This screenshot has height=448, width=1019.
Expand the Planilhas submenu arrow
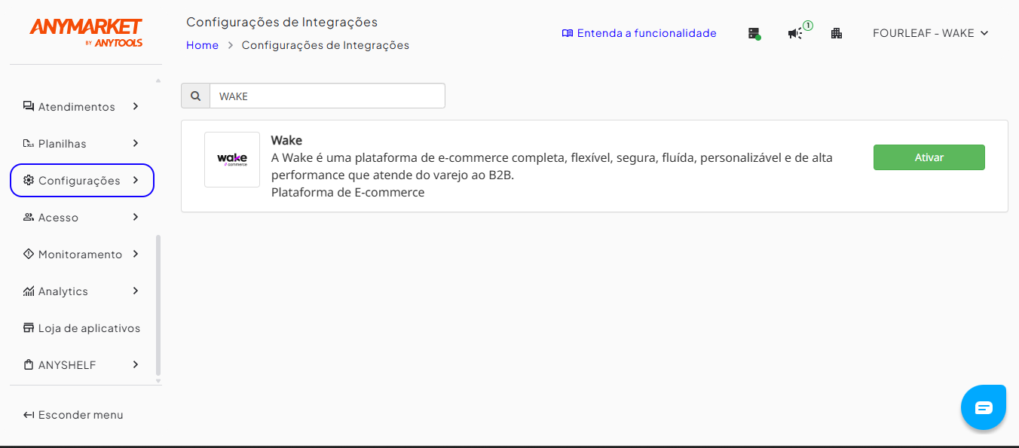[x=136, y=143]
